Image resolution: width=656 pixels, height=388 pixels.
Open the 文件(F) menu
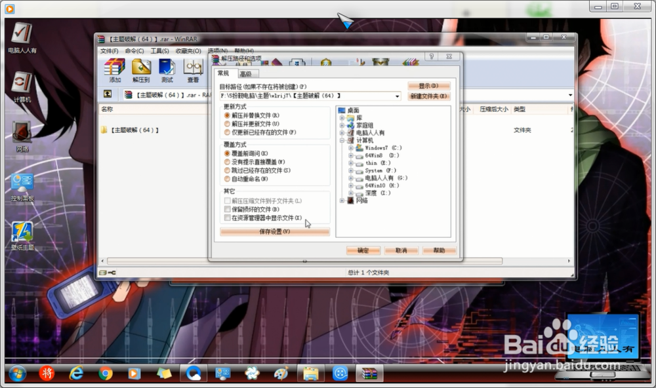pyautogui.click(x=109, y=50)
